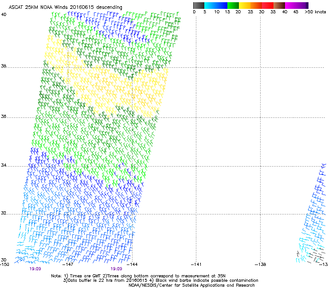Pick the orange 25-30 knots color segment
The height and width of the screenshot is (288, 328).
coord(256,5)
